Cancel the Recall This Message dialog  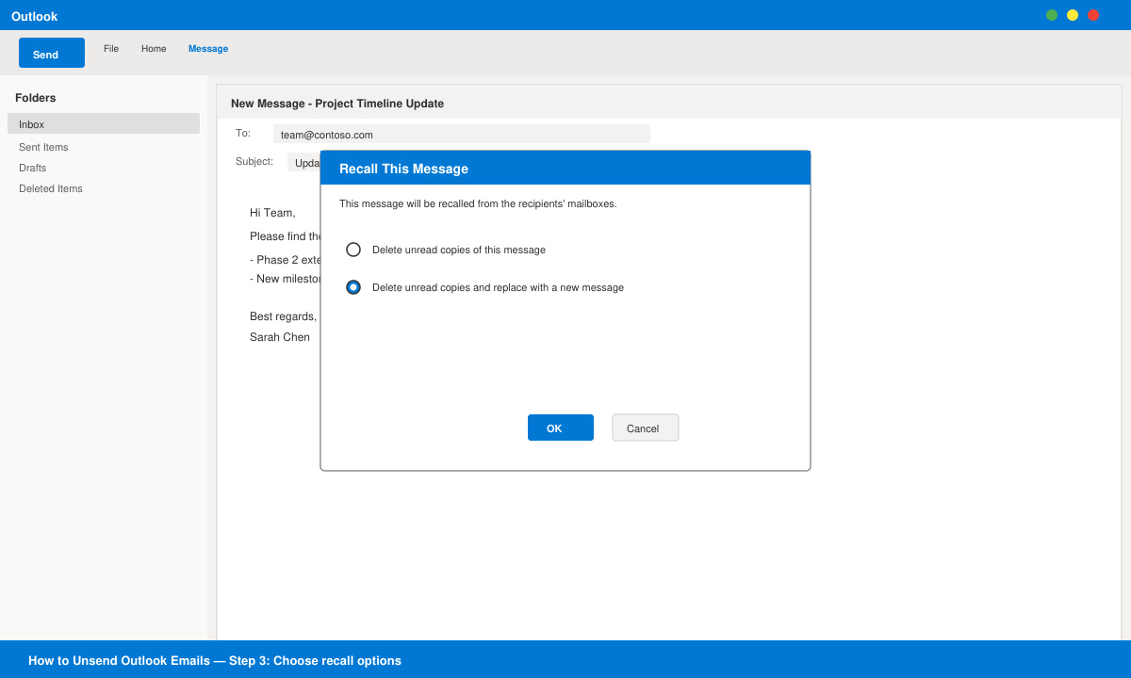(646, 428)
